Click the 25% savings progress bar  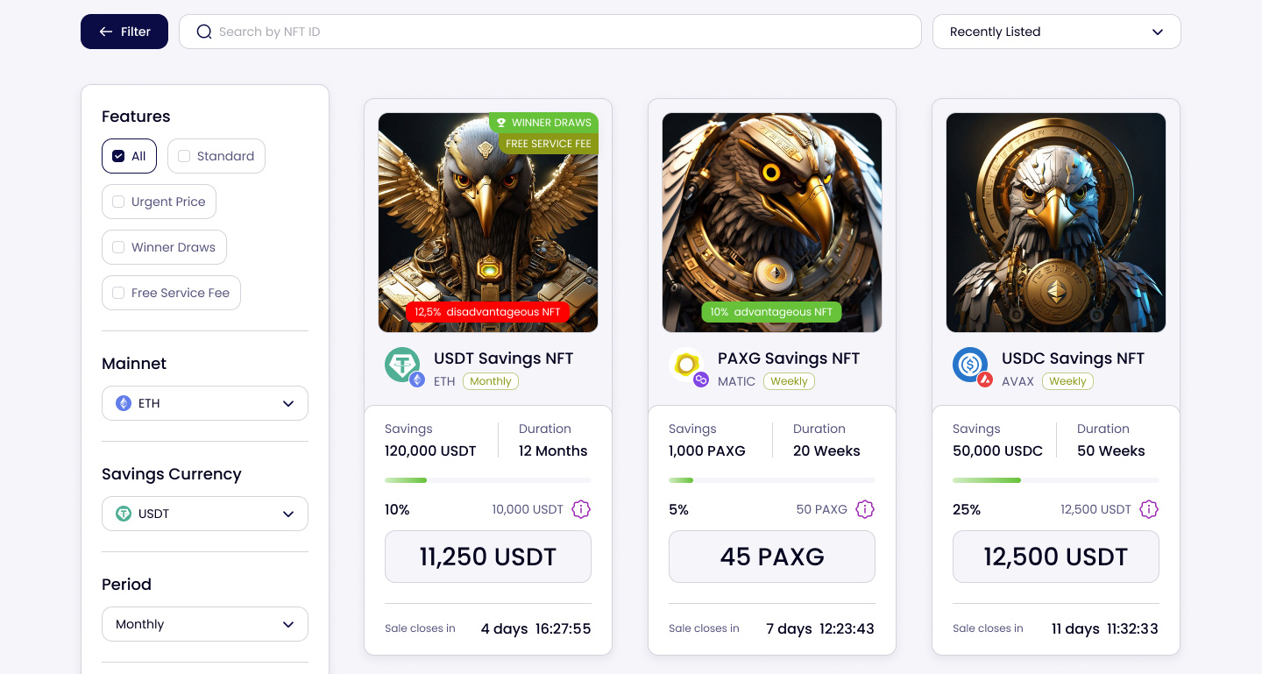pos(1056,480)
